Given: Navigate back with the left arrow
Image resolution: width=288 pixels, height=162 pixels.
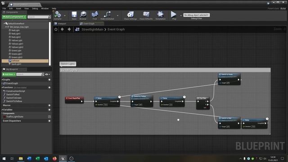Looking at the screenshot, I should (62, 29).
